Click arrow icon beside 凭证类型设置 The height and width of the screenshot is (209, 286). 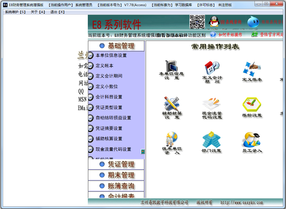pyautogui.click(x=91, y=108)
